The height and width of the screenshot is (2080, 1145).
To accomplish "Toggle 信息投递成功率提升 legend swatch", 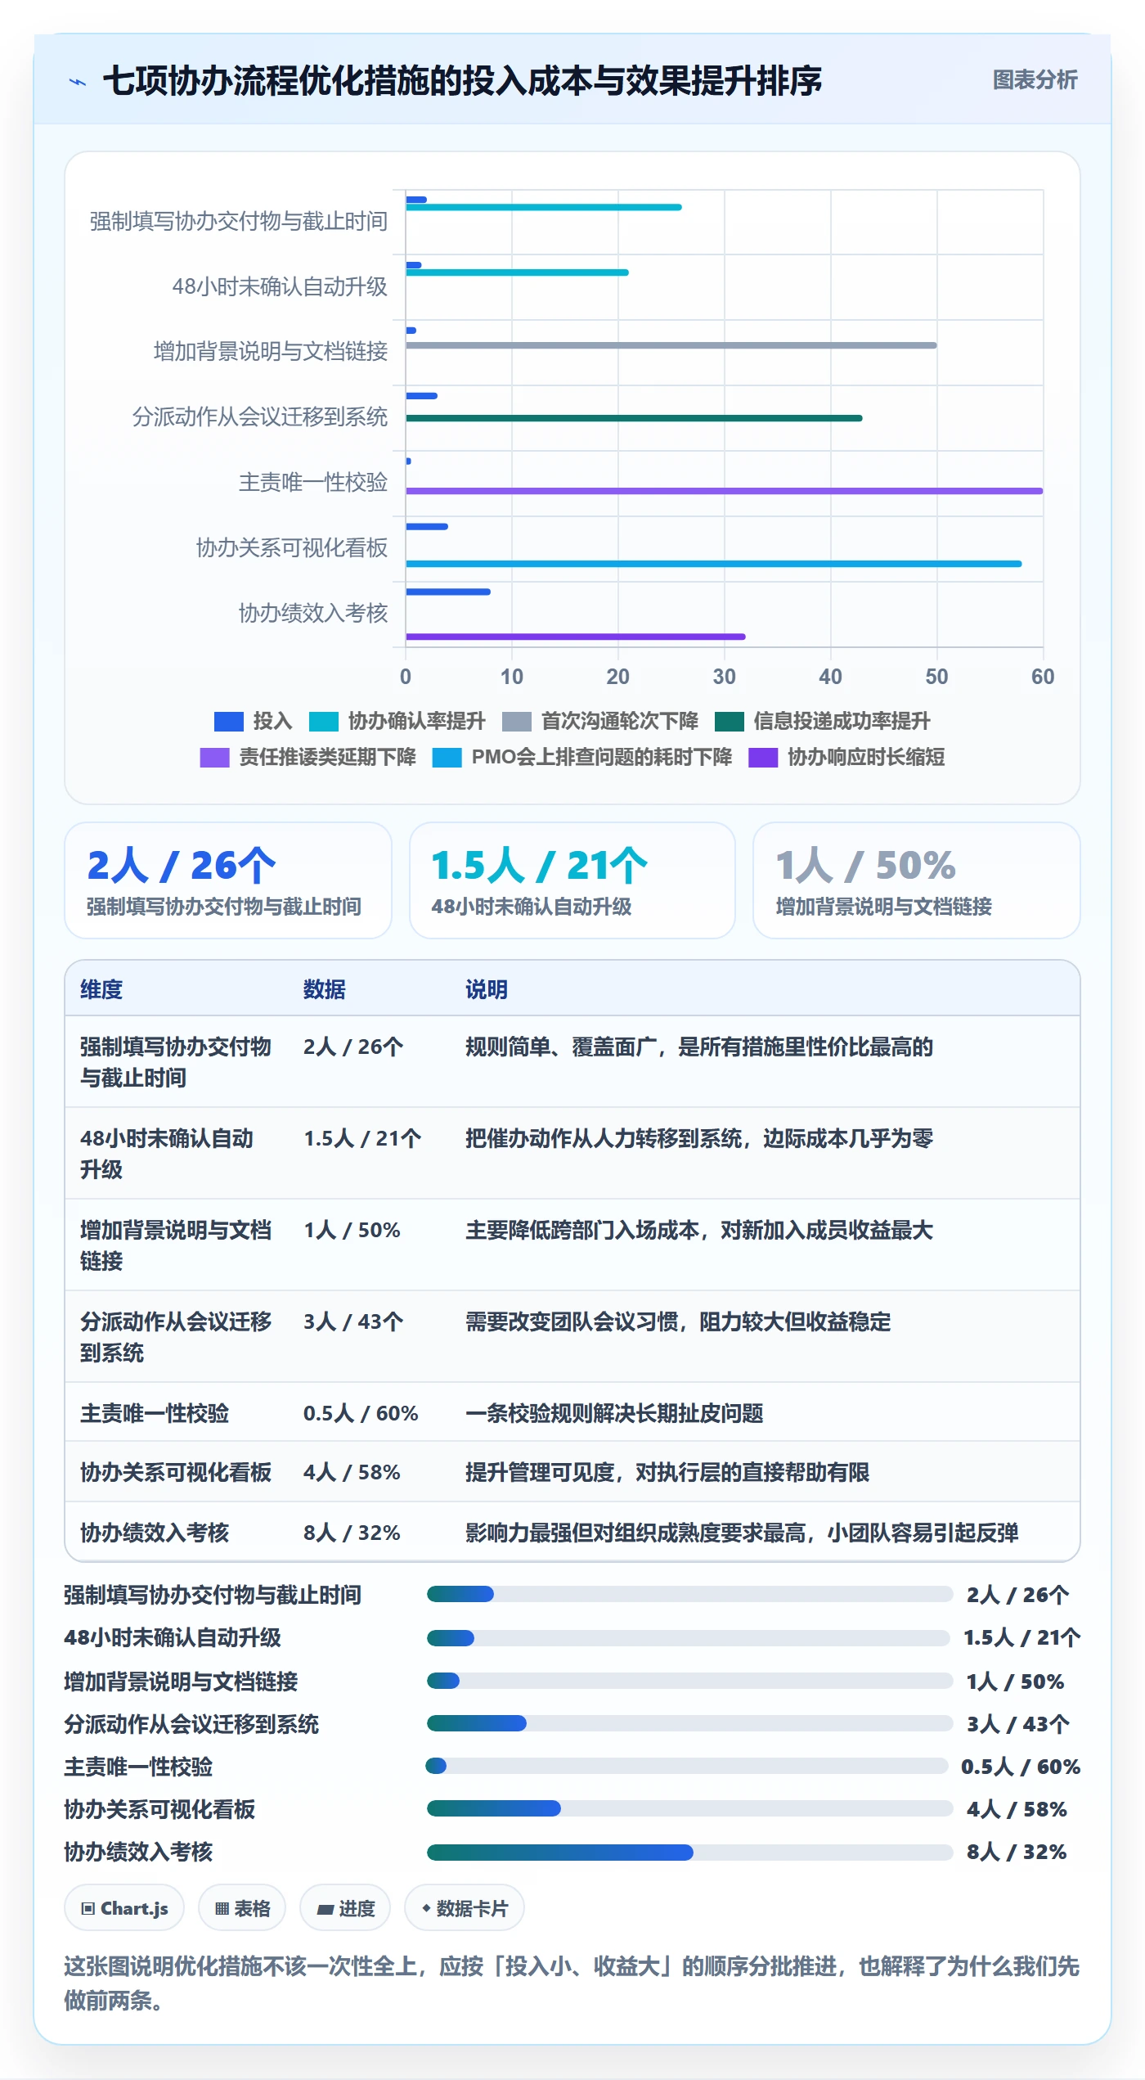I will pos(729,721).
